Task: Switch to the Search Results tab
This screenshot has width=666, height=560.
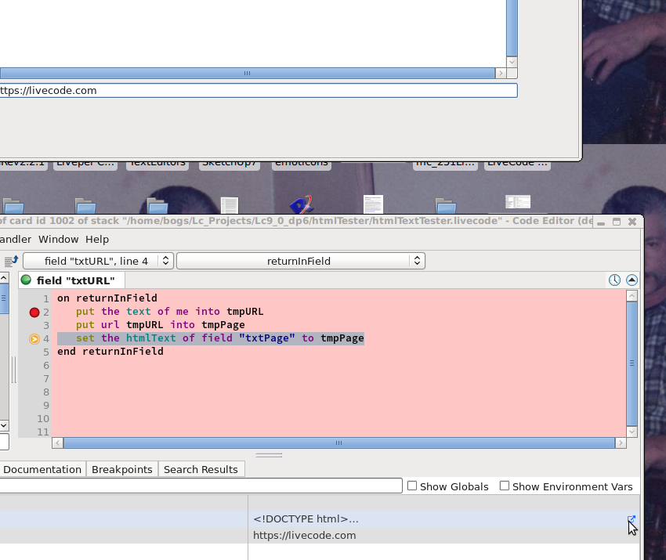Action: point(201,470)
